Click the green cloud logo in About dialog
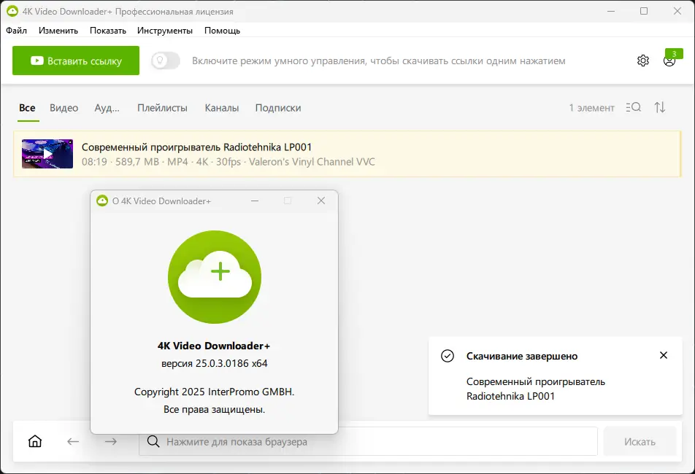 click(x=215, y=276)
